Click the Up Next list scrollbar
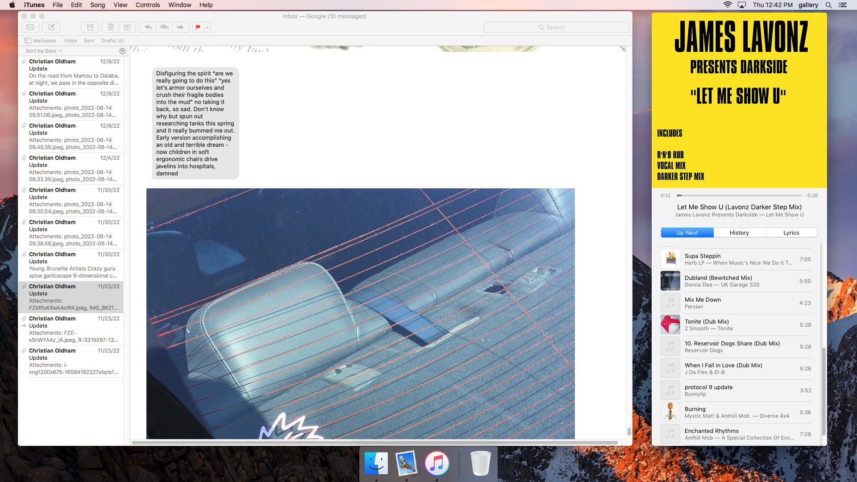Image resolution: width=857 pixels, height=482 pixels. point(824,392)
